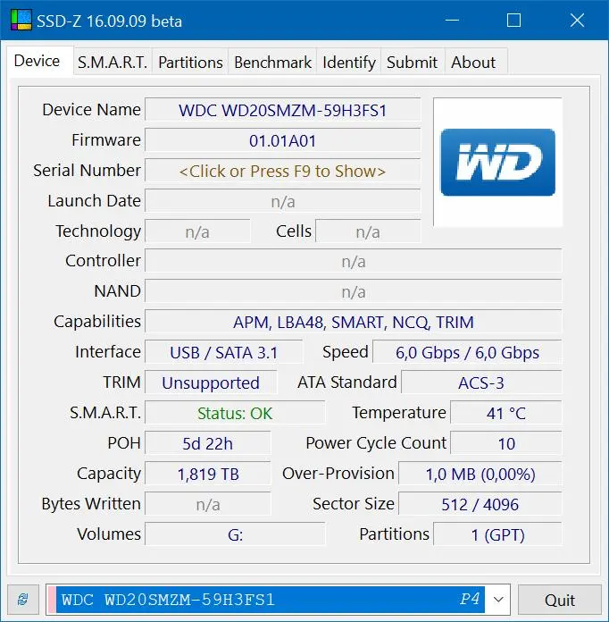Switch to the S.M.A.R.T. tab
609x622 pixels.
(x=113, y=63)
